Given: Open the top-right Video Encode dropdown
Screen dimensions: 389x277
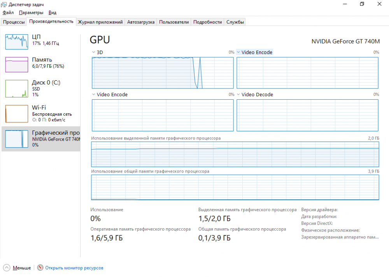Looking at the screenshot, I should click(238, 52).
